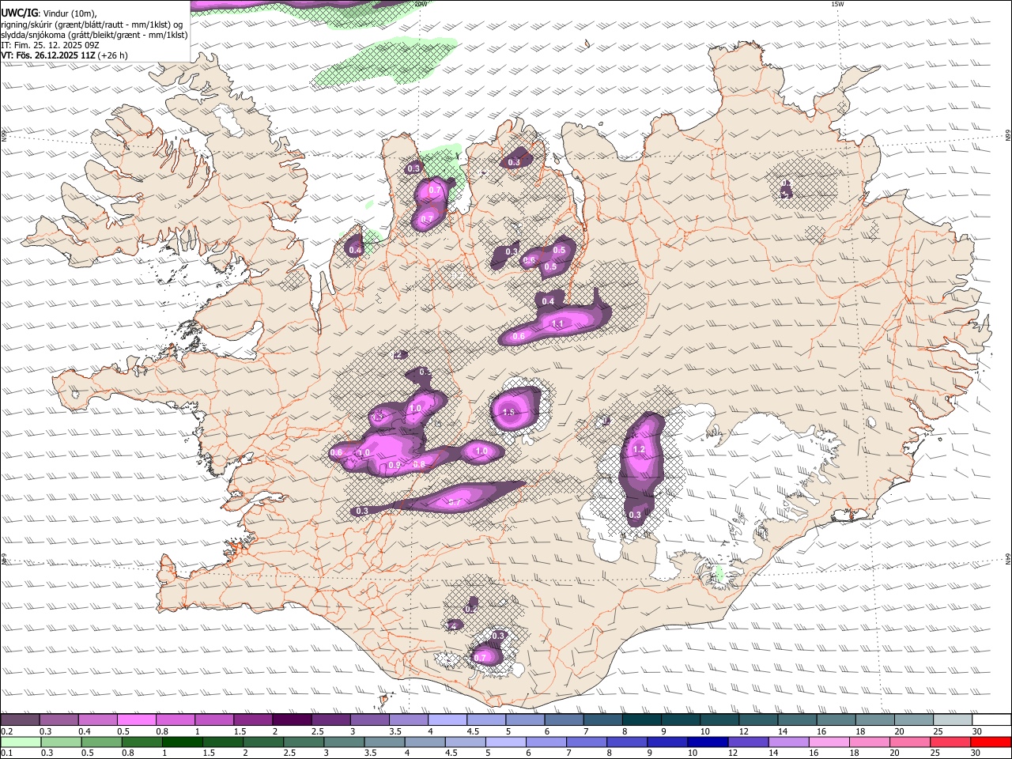Screen dimensions: 1012x759
Task: Select the darkest green 1 swatch in the bottom scale
Action: coord(183,742)
